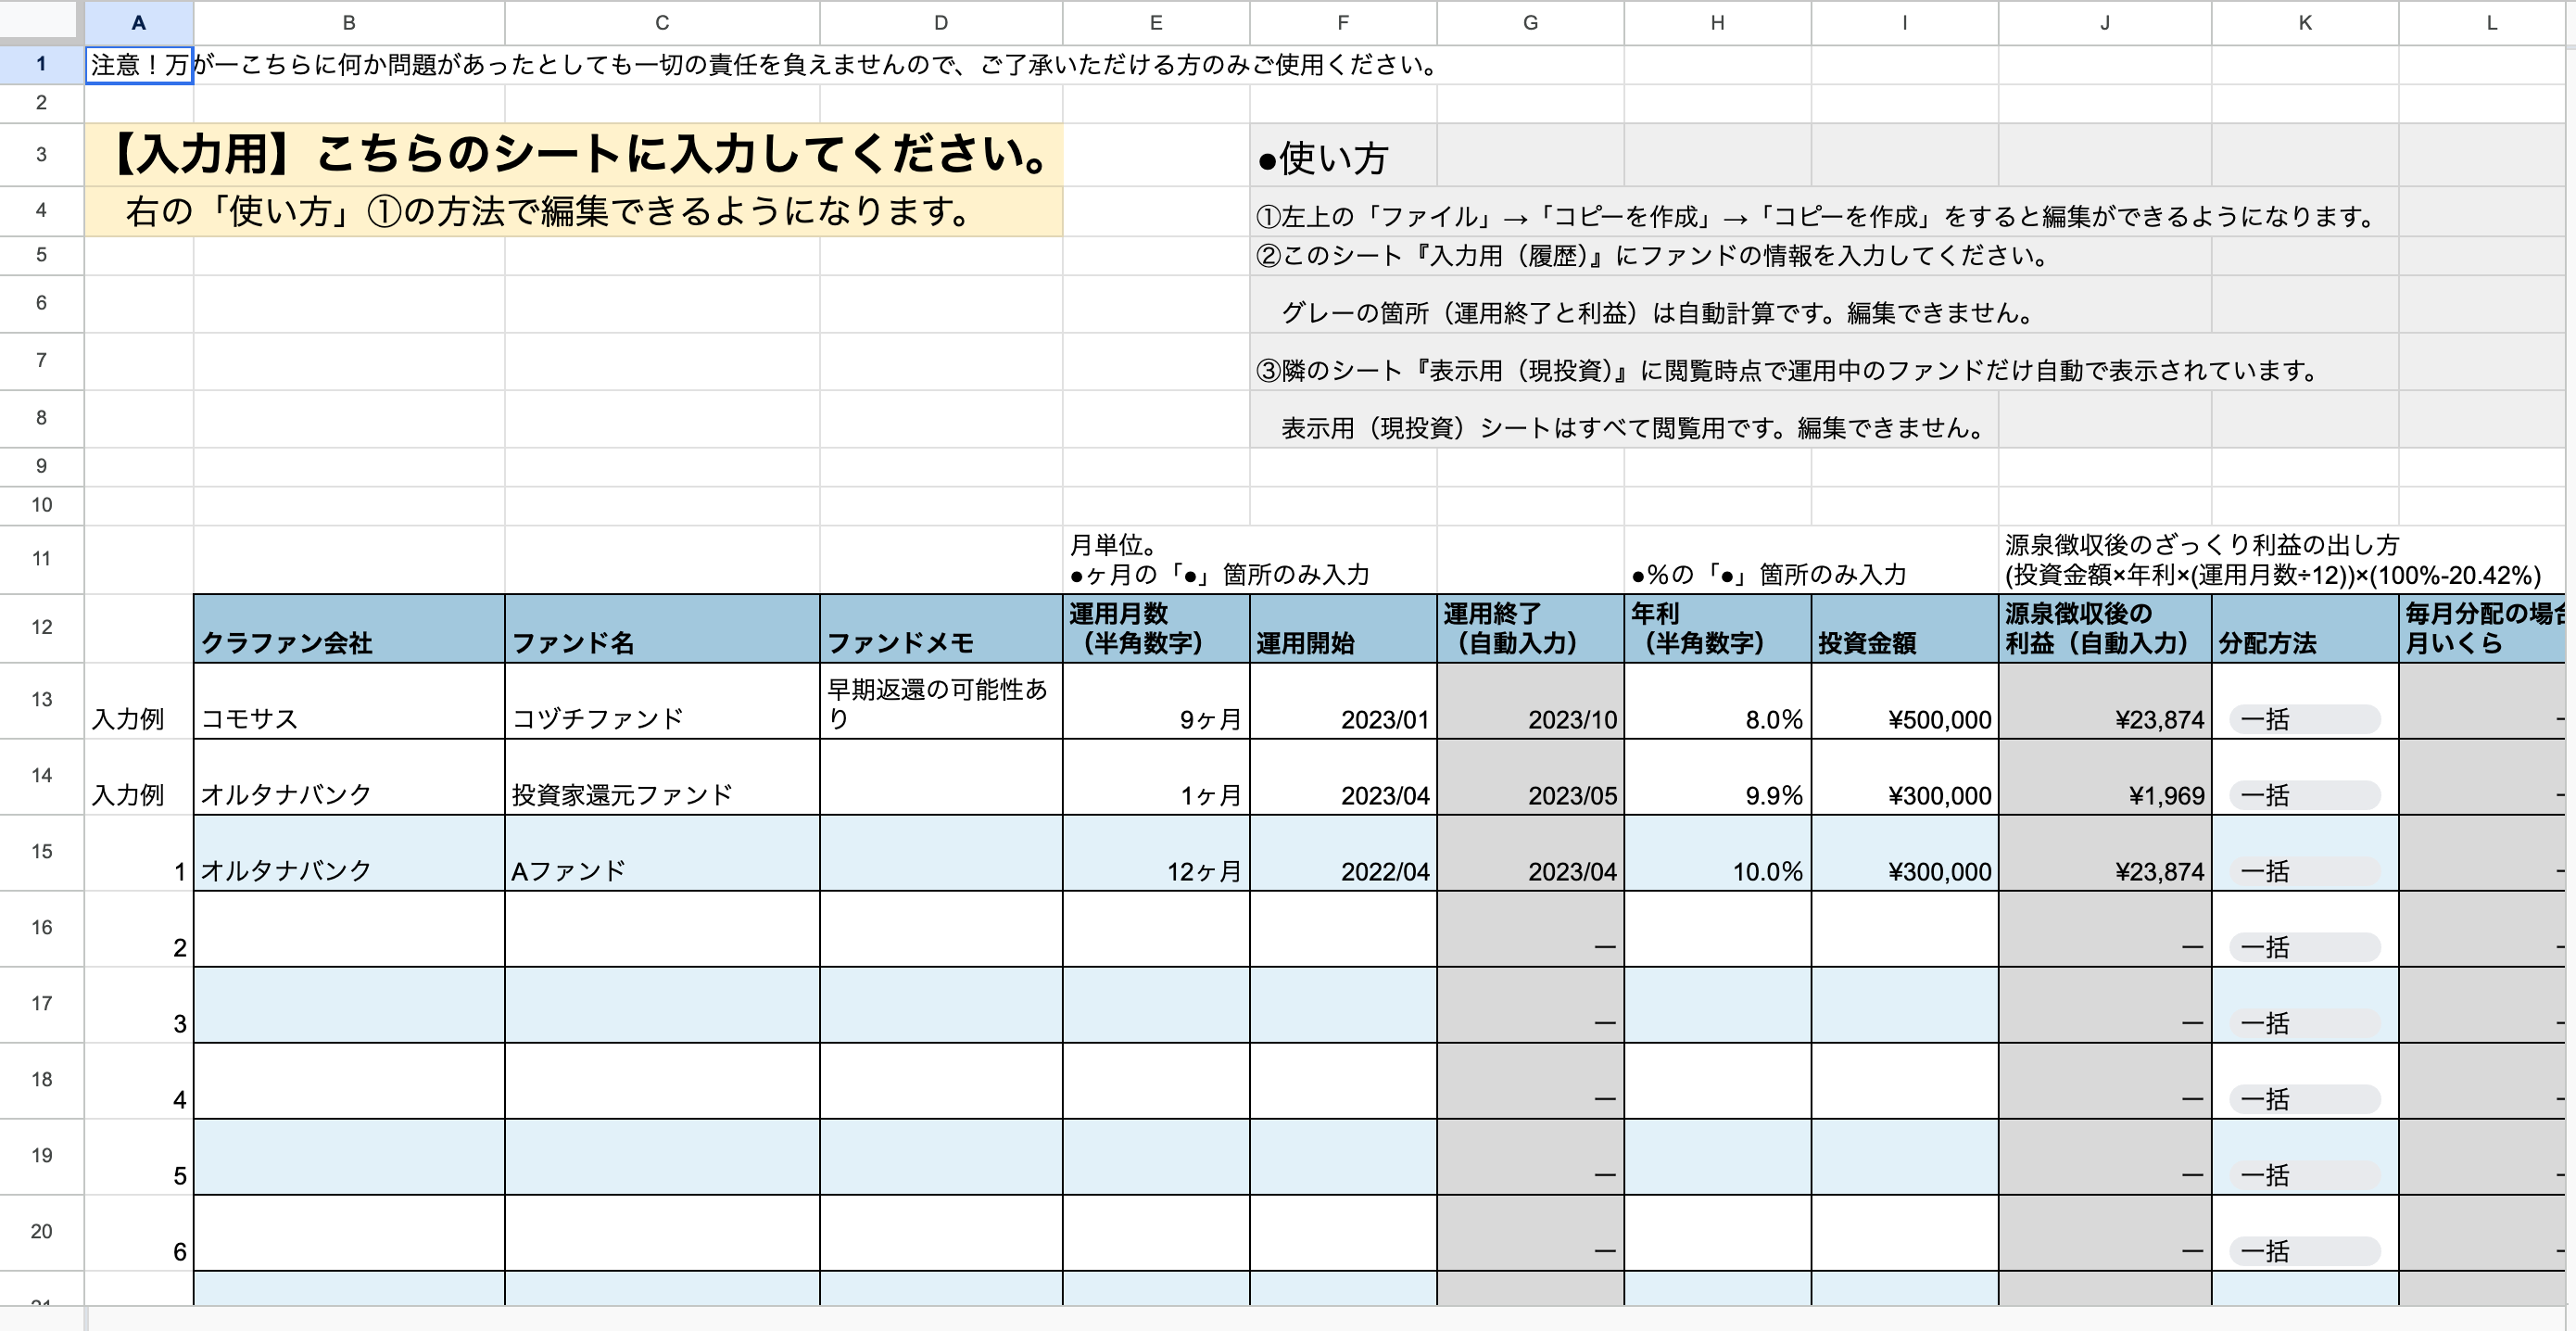This screenshot has width=2576, height=1331.
Task: Open the 一括 dropdown in the Aファンド row
Action: pyautogui.click(x=2304, y=871)
